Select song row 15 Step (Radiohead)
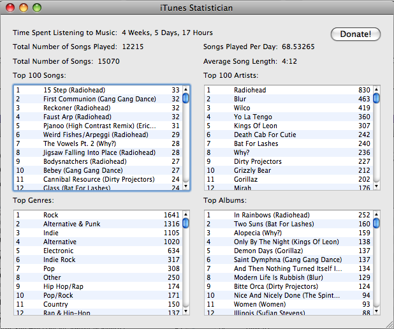The width and height of the screenshot is (394, 329). click(98, 90)
